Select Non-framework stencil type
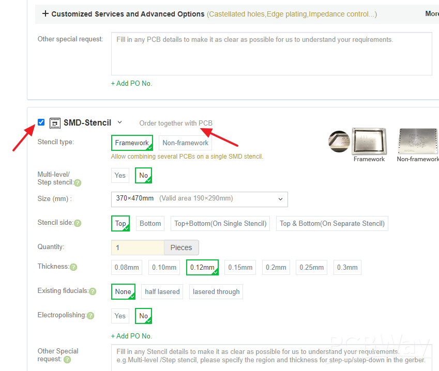Screen dimensions: 439x371 click(185, 143)
